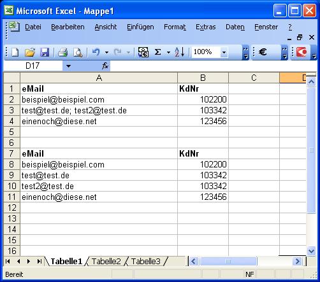Sort ascending with the A-Z icon
Image resolution: width=320 pixels, height=282 pixels.
pos(180,52)
